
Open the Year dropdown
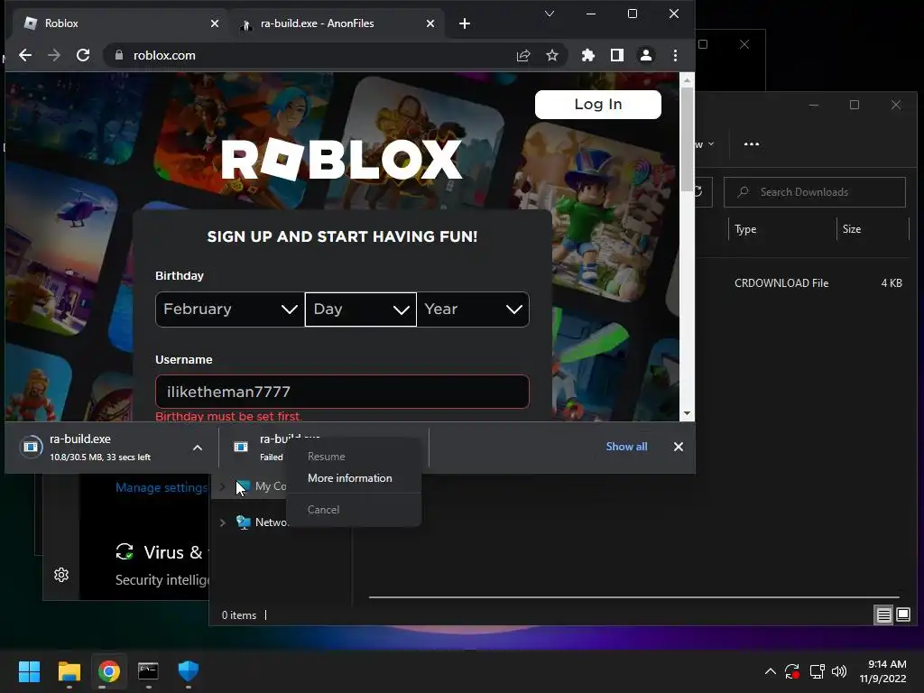point(473,310)
